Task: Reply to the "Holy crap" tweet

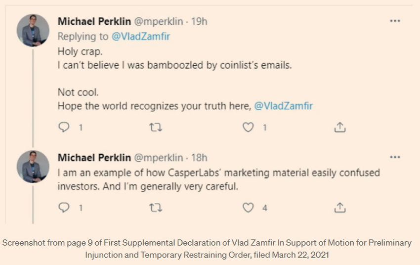Action: point(64,127)
